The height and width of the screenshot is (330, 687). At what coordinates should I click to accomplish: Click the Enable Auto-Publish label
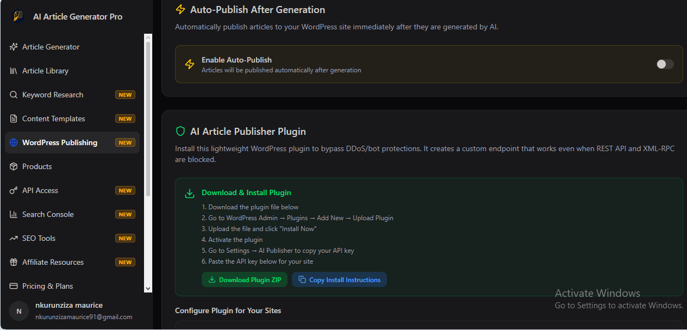point(236,60)
